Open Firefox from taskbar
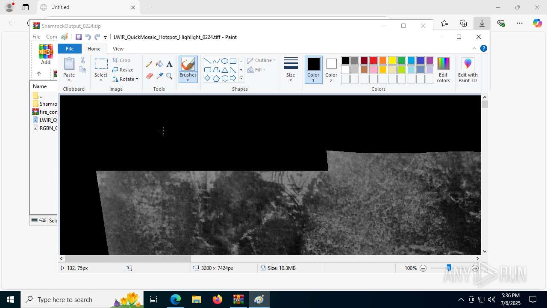The width and height of the screenshot is (547, 308). coord(218,299)
